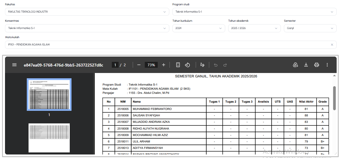Select the draw annotation tool
Viewport: 344px width, 158px height.
202,65
